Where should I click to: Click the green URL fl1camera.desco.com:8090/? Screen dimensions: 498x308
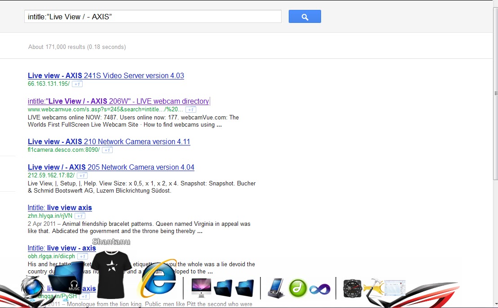[x=64, y=150]
